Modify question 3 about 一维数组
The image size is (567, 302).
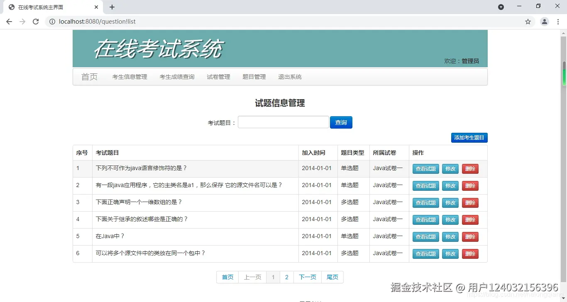pyautogui.click(x=450, y=203)
